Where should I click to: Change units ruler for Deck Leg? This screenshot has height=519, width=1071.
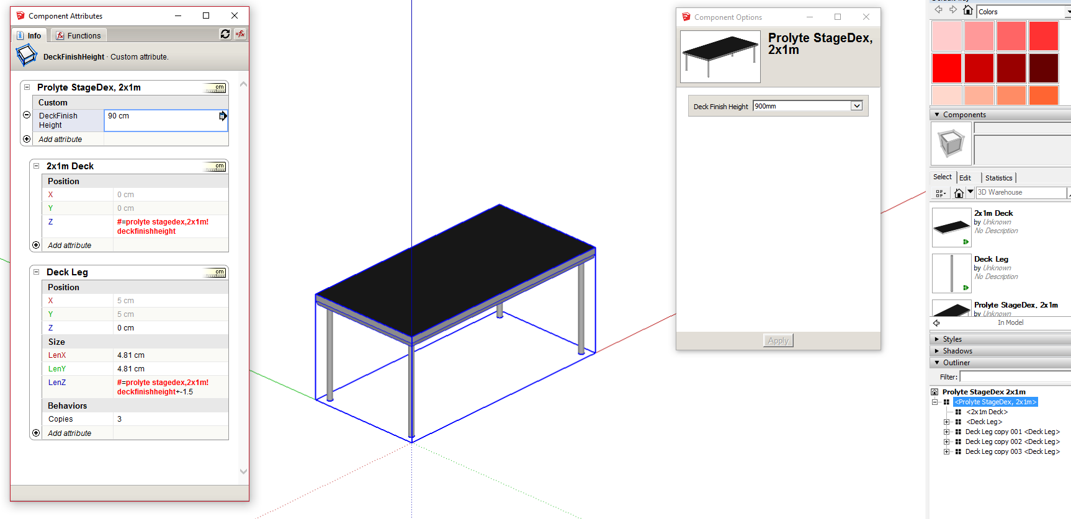(x=215, y=273)
